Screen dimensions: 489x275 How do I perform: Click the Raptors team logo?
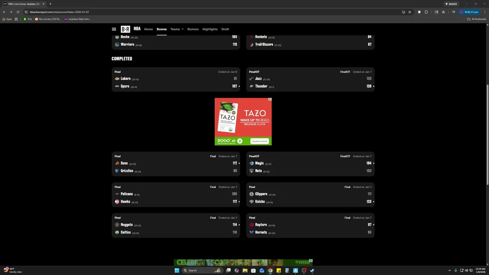click(x=251, y=225)
